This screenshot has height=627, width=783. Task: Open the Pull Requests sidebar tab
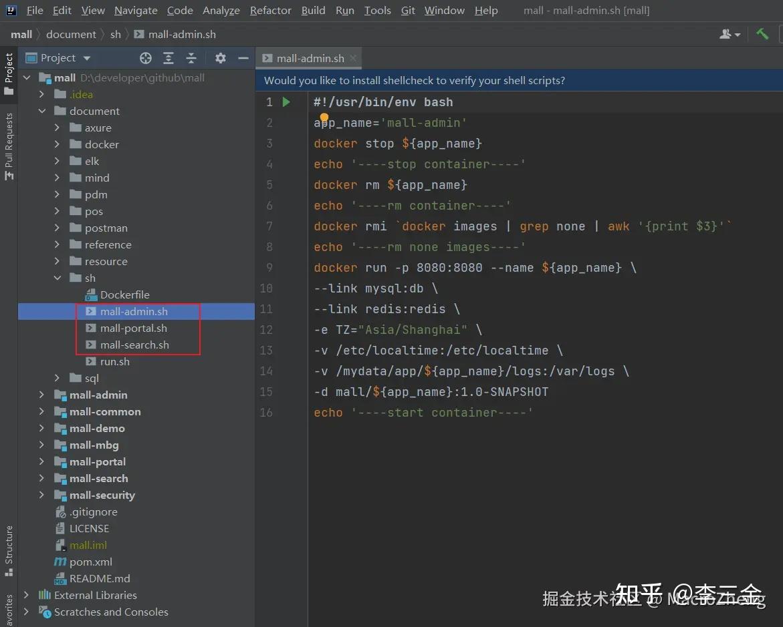click(x=9, y=146)
